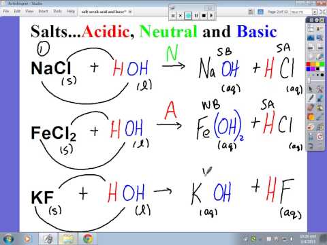
Task: Select the Highlighter tool
Action: point(320,98)
